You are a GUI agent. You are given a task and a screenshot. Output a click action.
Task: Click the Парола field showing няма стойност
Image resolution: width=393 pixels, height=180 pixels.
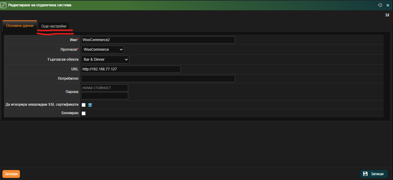point(105,88)
